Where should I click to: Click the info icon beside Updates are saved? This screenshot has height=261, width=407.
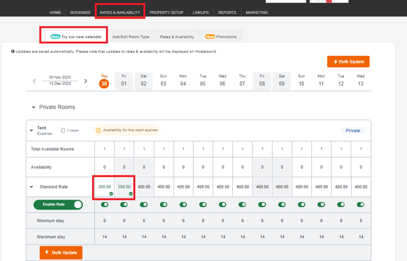pyautogui.click(x=13, y=51)
